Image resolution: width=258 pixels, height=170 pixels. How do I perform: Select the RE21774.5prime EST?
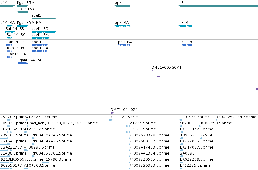(128, 126)
